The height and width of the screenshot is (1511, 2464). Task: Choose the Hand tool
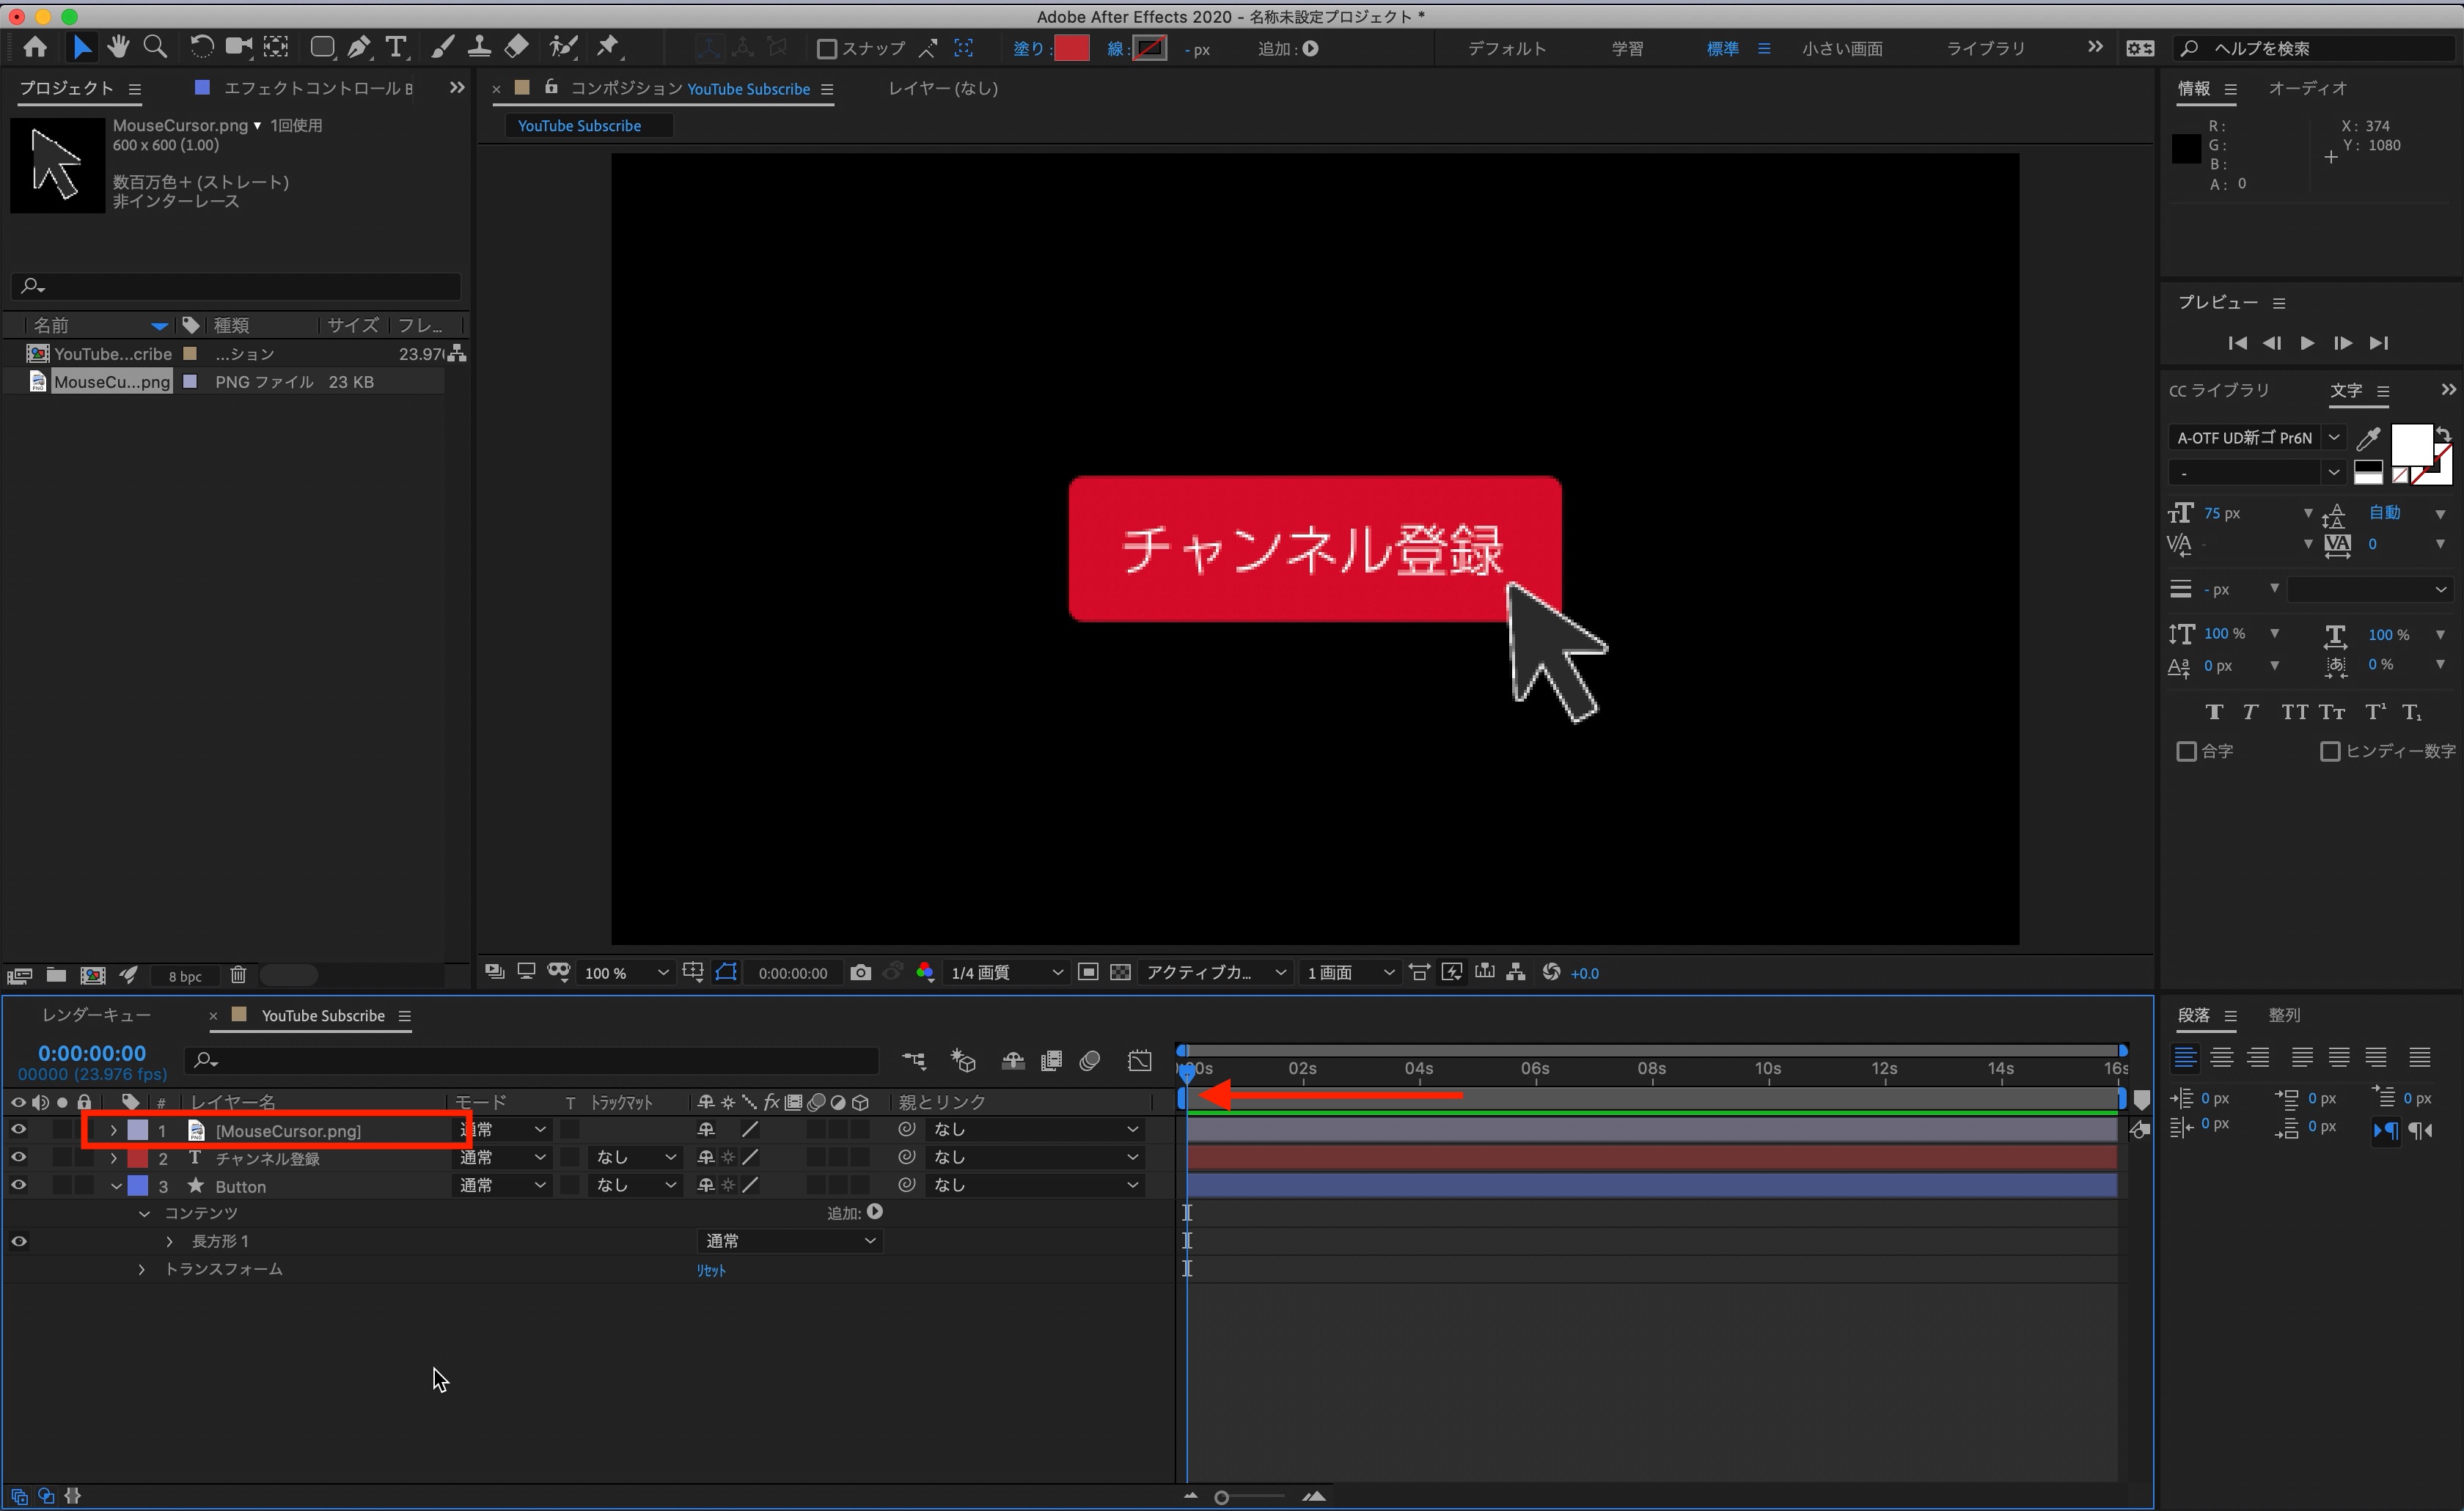118,47
